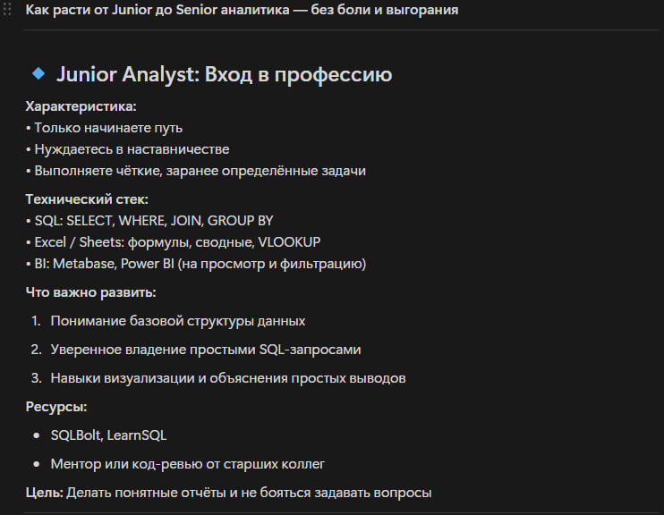Click the bullet 'SQLBolt, LearnSQL'
The height and width of the screenshot is (515, 664).
click(x=108, y=435)
